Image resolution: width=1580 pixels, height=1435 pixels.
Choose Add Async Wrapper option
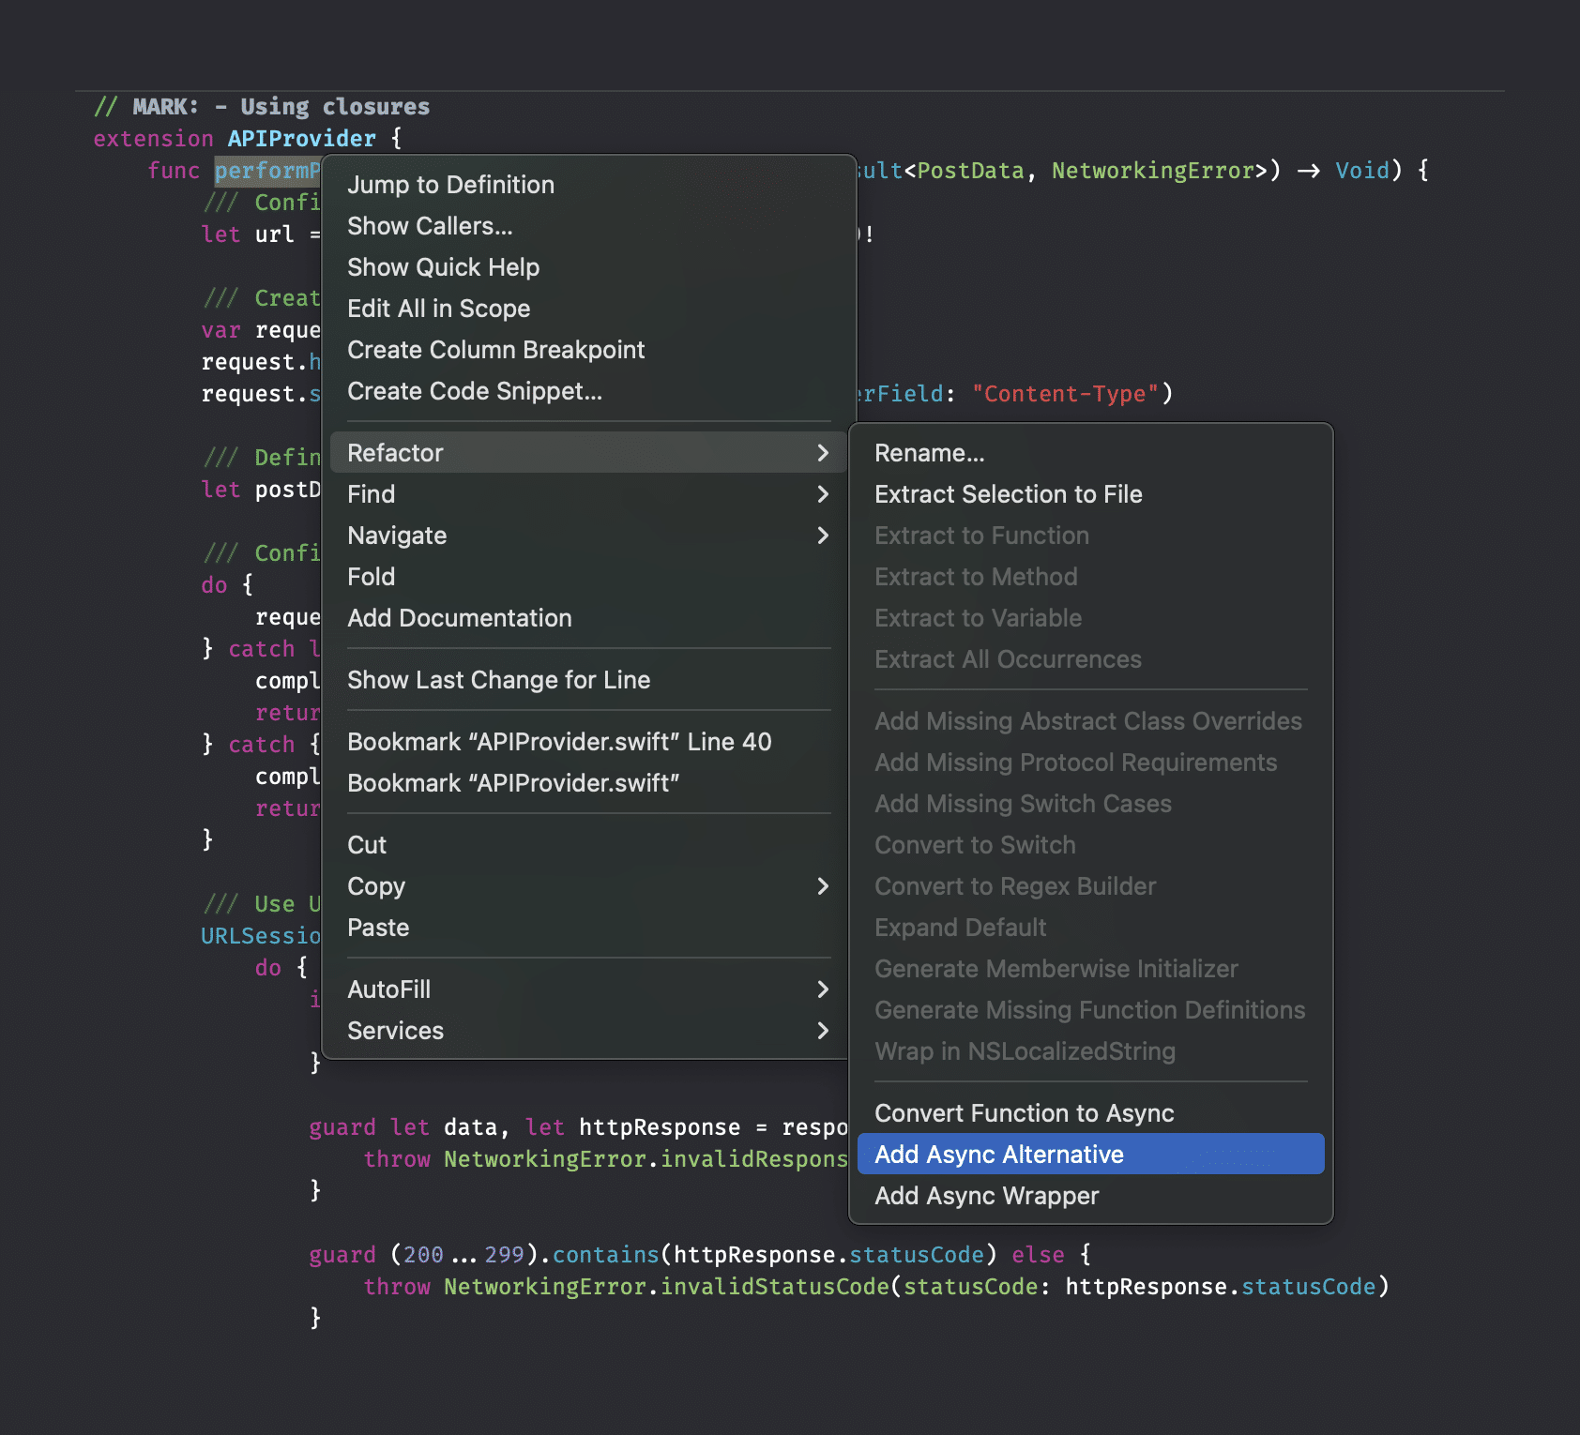click(x=986, y=1196)
